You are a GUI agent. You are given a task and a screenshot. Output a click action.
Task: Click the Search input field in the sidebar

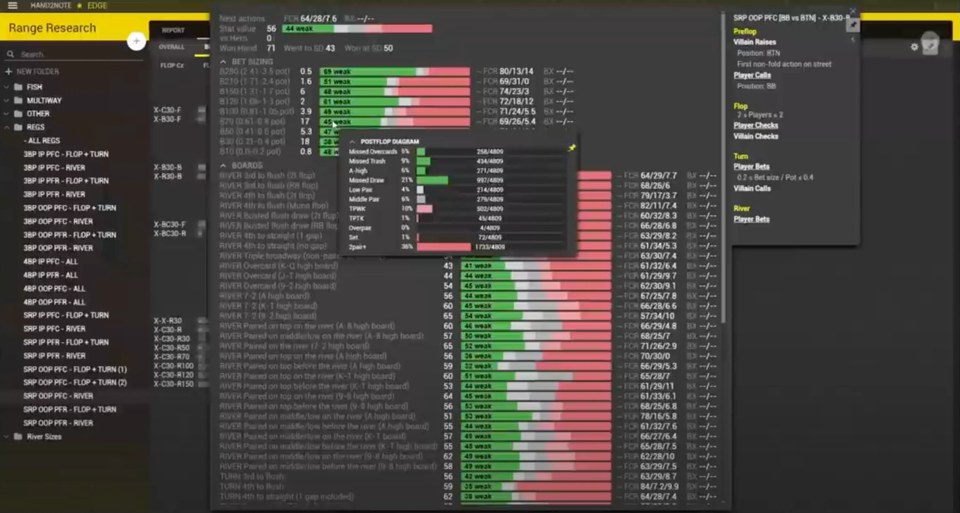click(74, 54)
